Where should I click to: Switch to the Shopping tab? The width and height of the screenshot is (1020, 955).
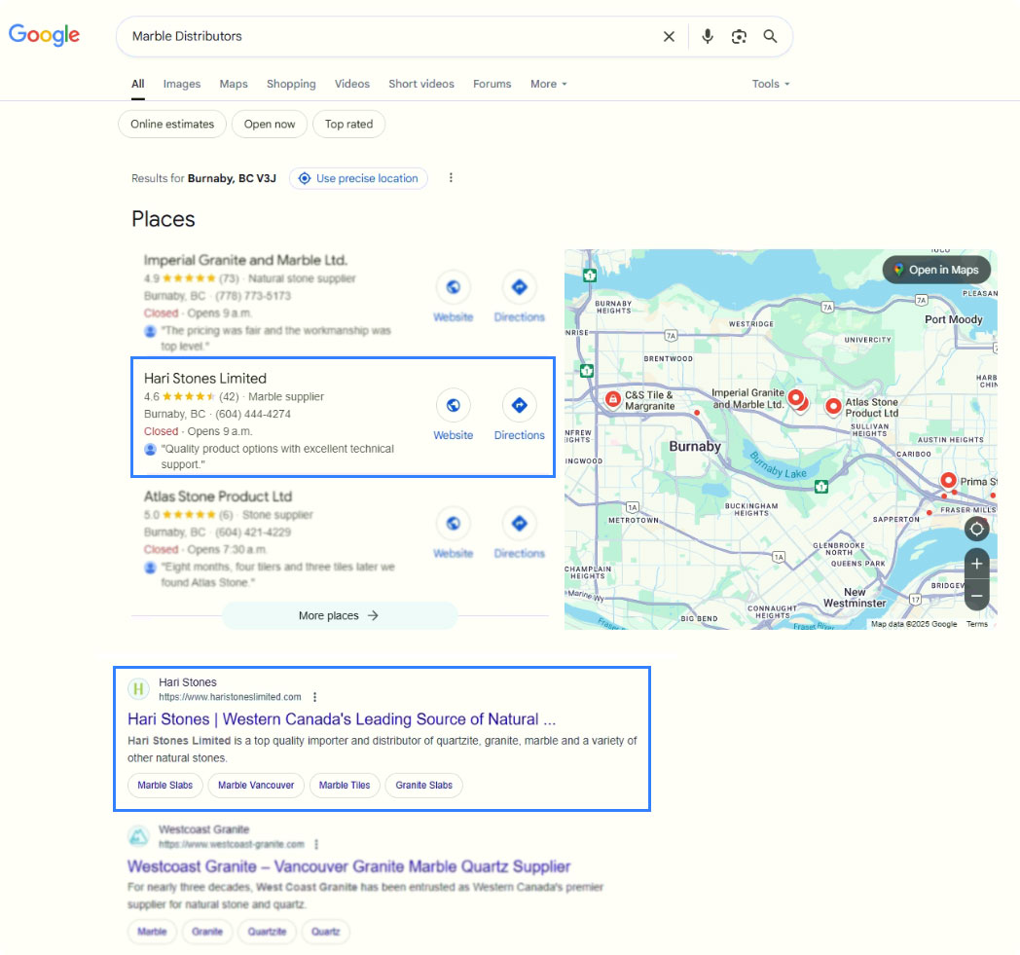(x=291, y=84)
